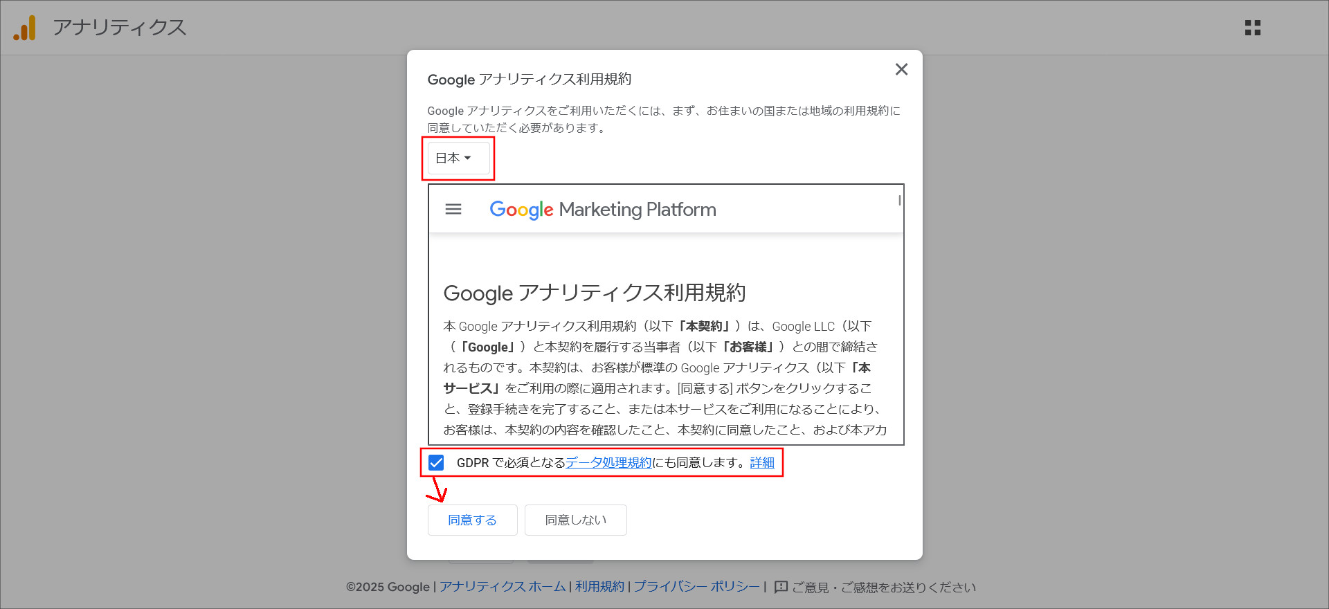
Task: Open the データ処理規約 link
Action: click(x=608, y=462)
